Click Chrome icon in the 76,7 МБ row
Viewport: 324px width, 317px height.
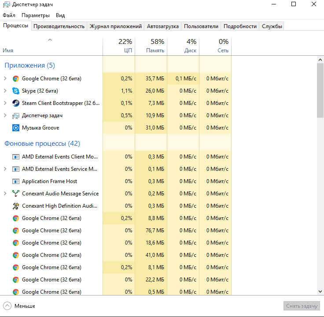16,231
